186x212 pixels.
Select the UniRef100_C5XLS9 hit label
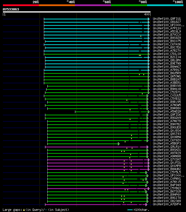(x=167, y=54)
